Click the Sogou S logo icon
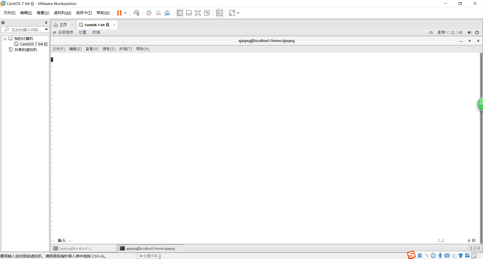 click(x=412, y=255)
